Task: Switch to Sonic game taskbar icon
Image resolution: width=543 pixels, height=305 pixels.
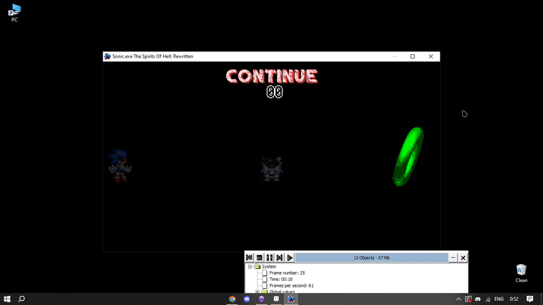Action: (x=291, y=299)
